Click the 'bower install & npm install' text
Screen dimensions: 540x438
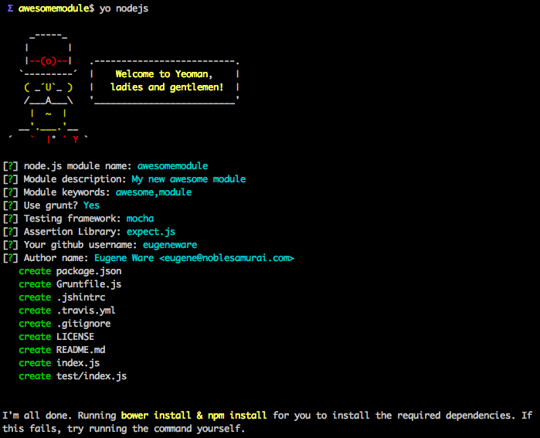point(195,416)
